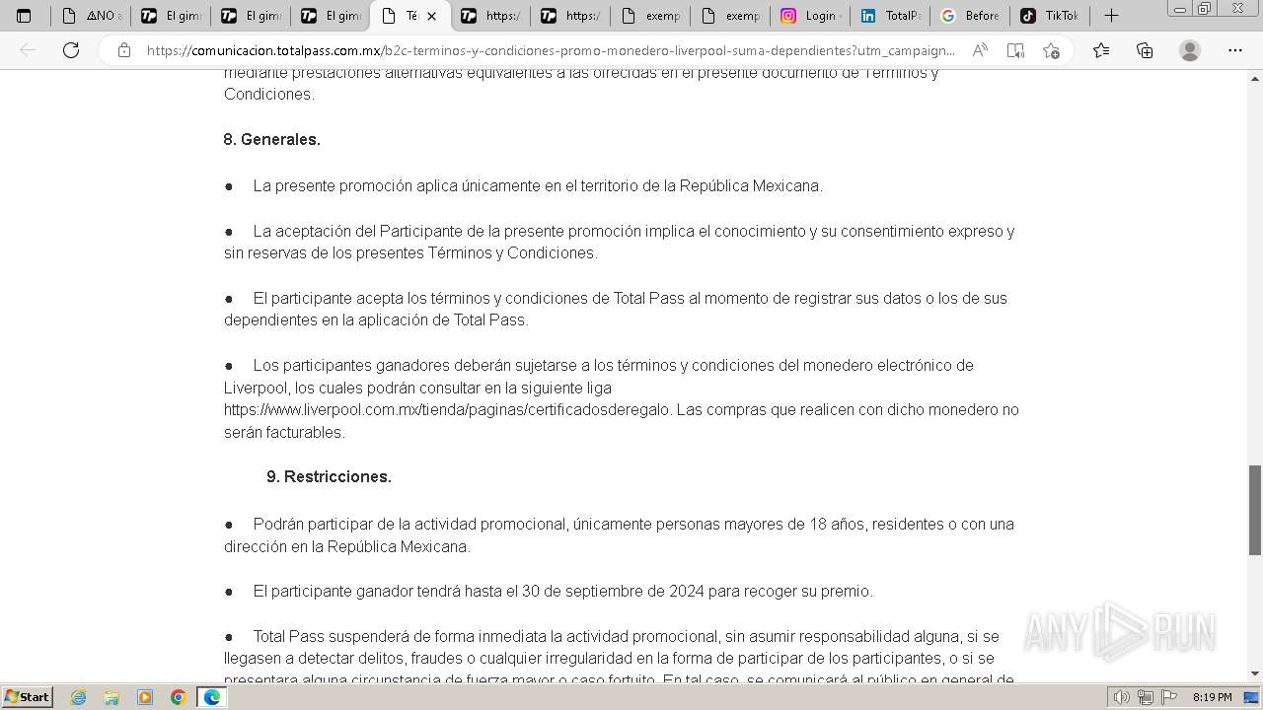Launch Internet Explorer from taskbar

pos(79,697)
